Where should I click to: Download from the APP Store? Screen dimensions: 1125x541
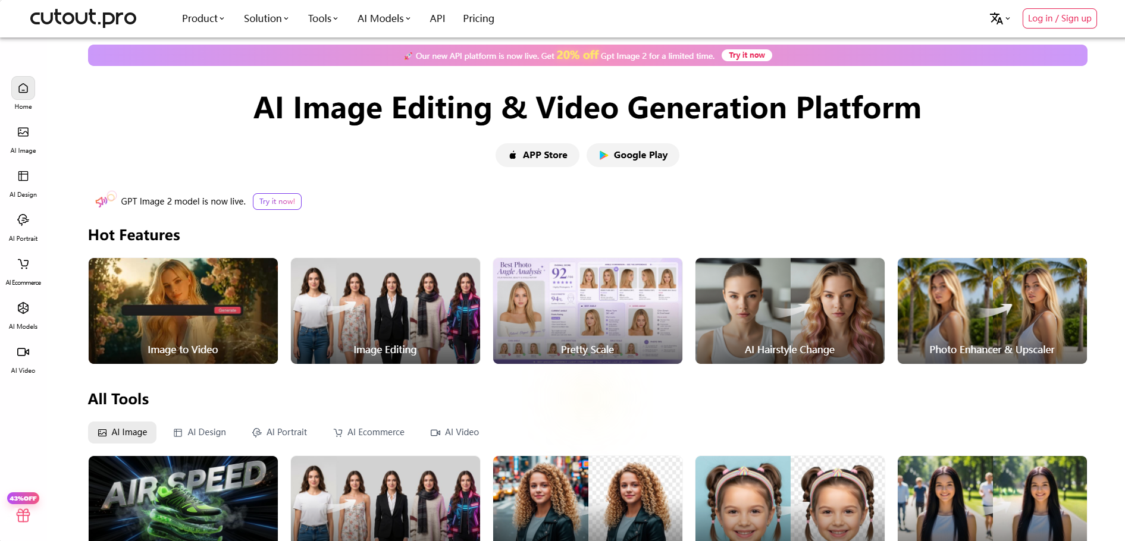click(537, 155)
